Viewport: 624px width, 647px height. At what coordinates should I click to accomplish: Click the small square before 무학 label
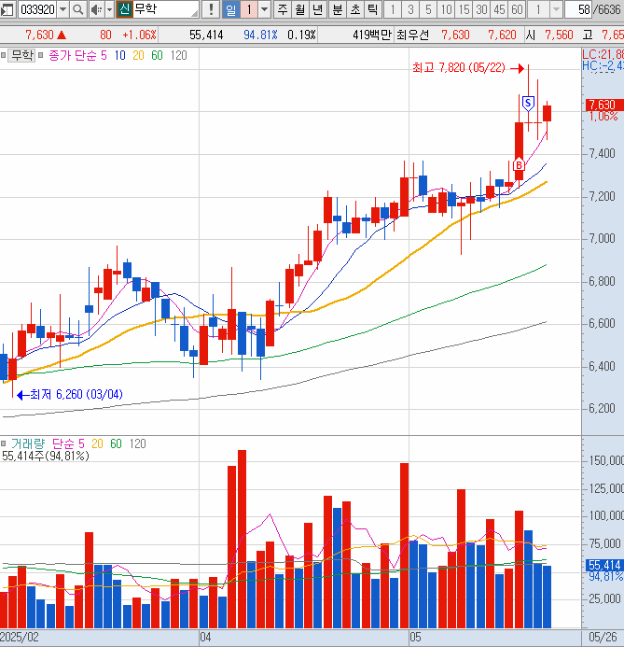5,55
